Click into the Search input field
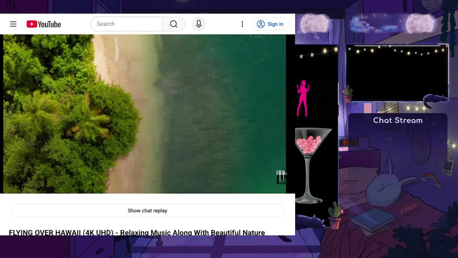458x258 pixels. (x=126, y=24)
